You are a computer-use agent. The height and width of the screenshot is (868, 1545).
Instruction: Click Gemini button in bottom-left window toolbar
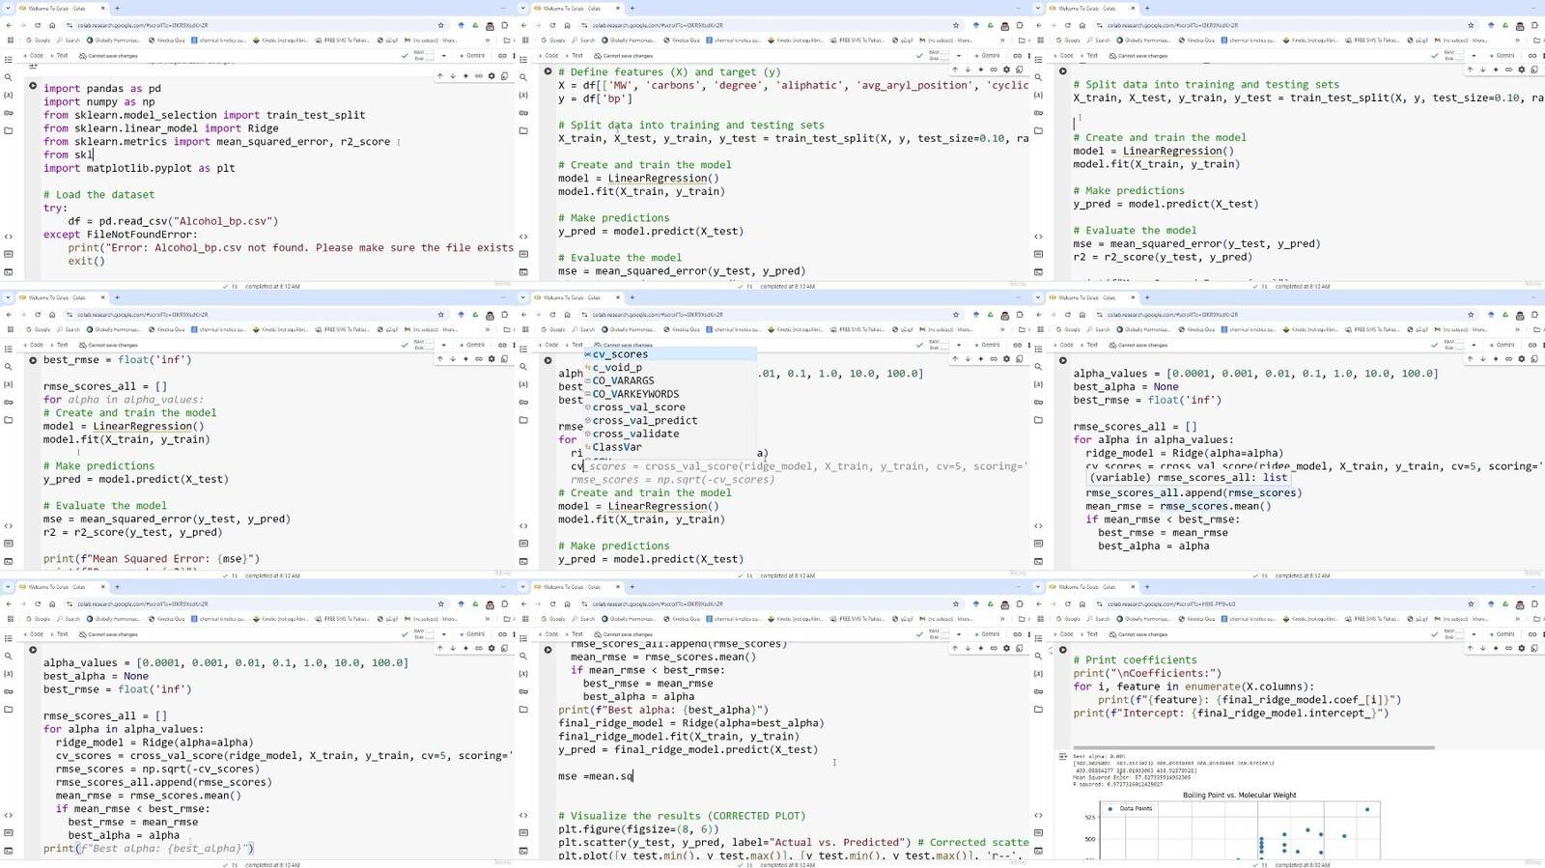tap(472, 634)
